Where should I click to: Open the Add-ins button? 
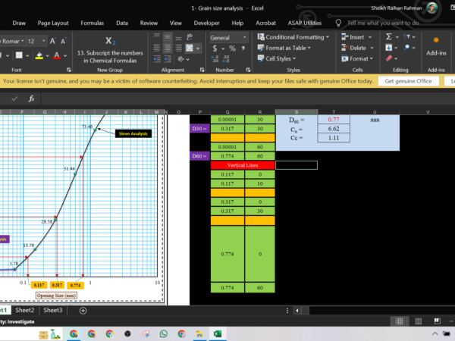[436, 46]
